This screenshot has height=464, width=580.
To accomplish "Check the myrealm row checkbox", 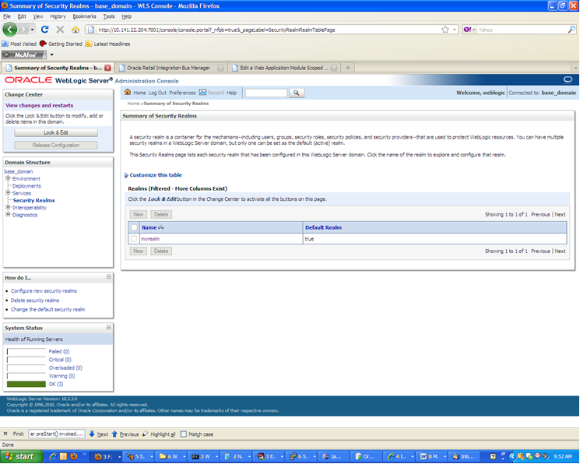I will point(134,239).
